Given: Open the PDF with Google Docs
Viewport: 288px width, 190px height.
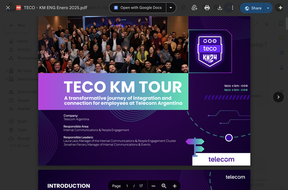Looking at the screenshot, I should pos(138,8).
